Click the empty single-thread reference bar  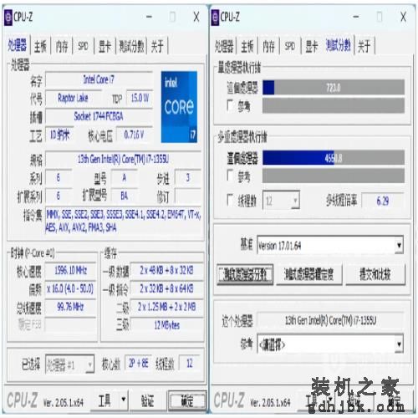[x=334, y=106]
